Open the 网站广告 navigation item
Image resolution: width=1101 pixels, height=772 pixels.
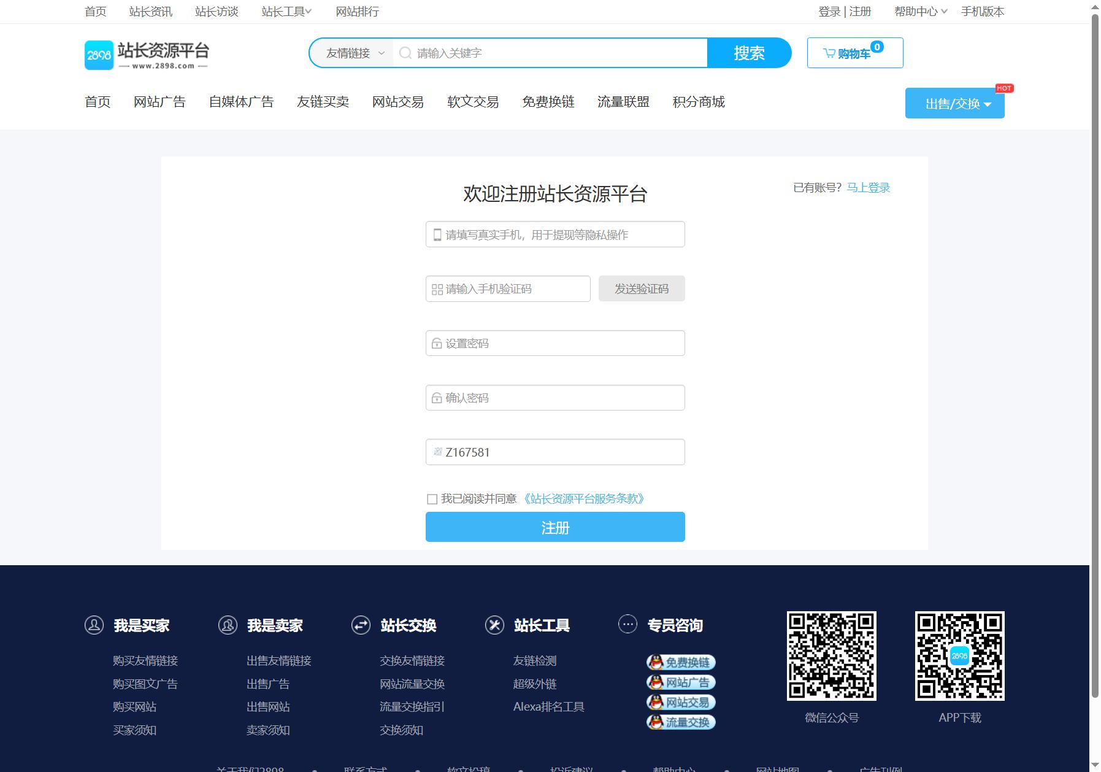(159, 102)
